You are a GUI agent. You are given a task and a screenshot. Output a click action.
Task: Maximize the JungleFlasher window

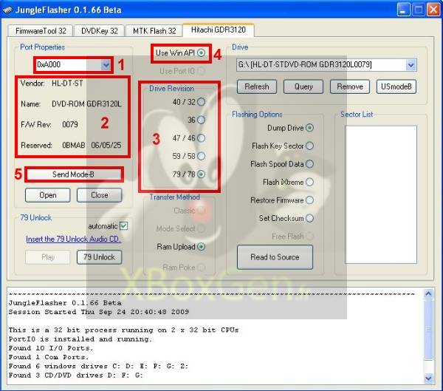419,10
